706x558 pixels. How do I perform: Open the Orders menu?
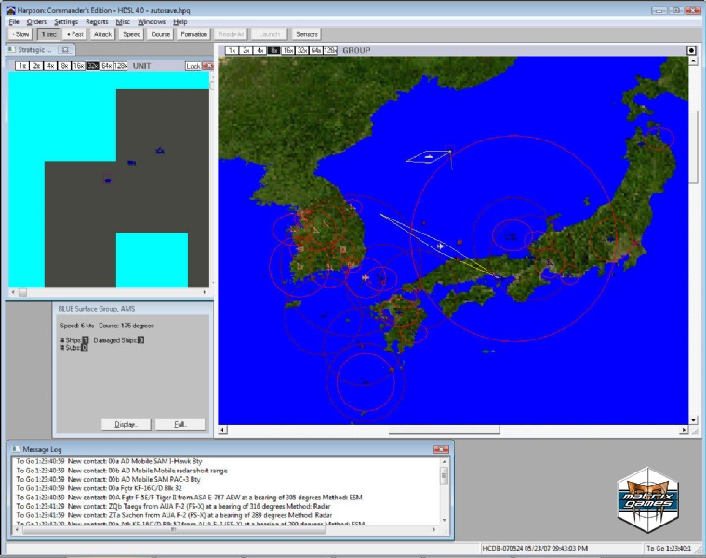(36, 21)
